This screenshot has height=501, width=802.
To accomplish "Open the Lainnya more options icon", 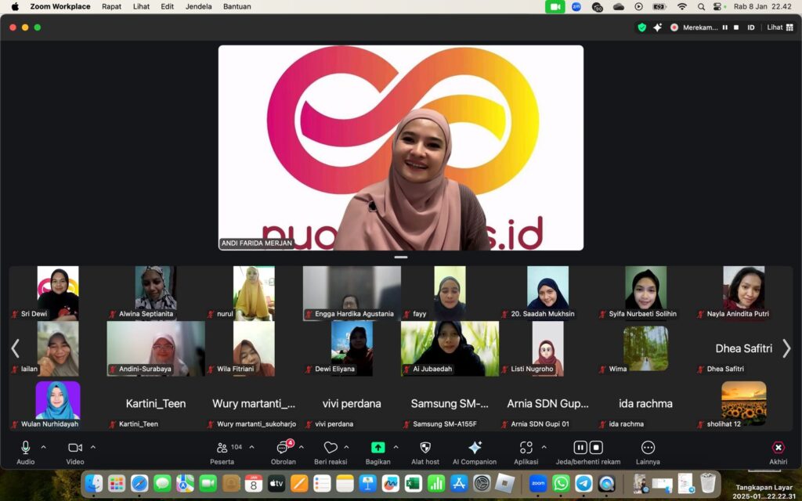I will [648, 448].
